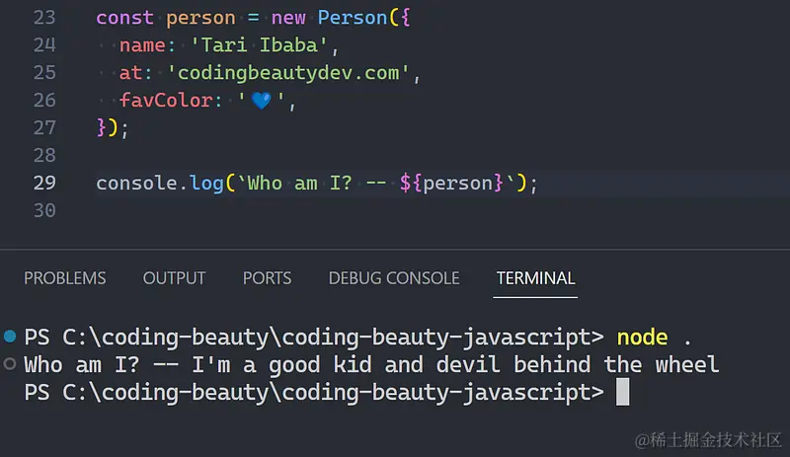The image size is (790, 457).
Task: Click 'console' on line 29
Action: pos(136,183)
